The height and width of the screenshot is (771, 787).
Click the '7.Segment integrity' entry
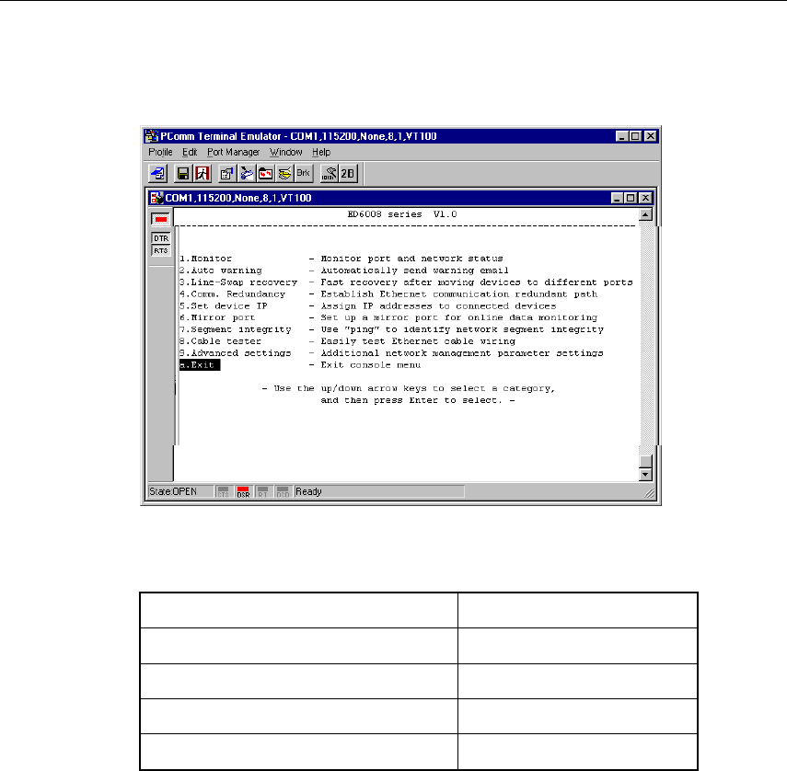coord(236,329)
